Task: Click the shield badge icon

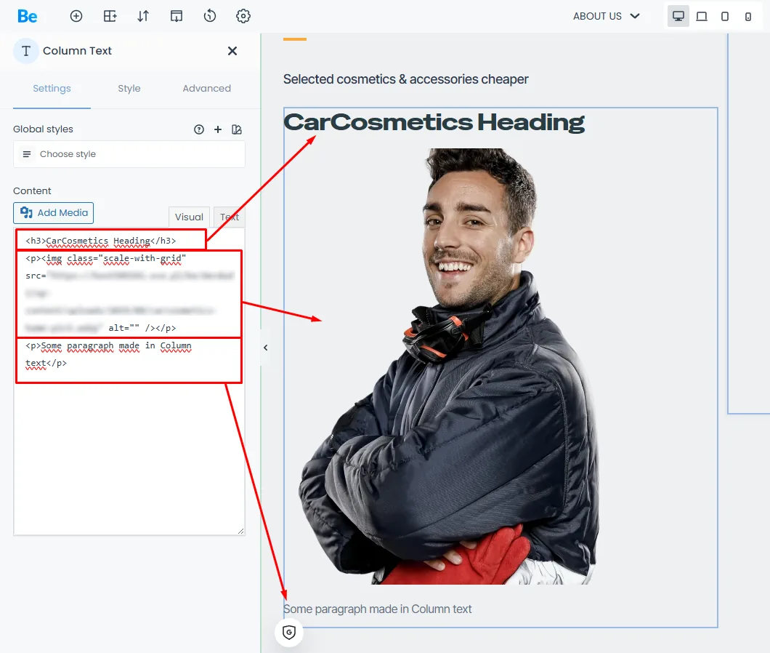Action: coord(289,632)
